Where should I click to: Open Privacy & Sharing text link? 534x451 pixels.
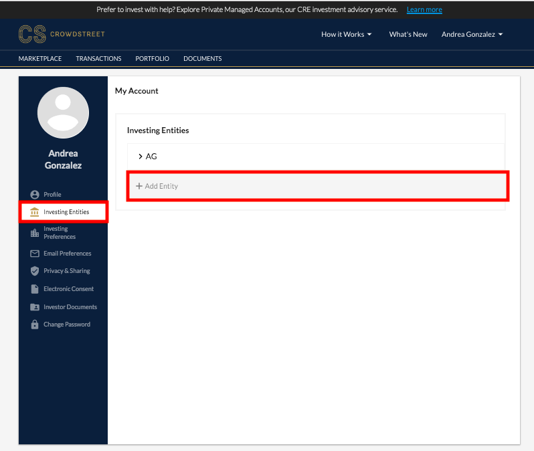67,271
